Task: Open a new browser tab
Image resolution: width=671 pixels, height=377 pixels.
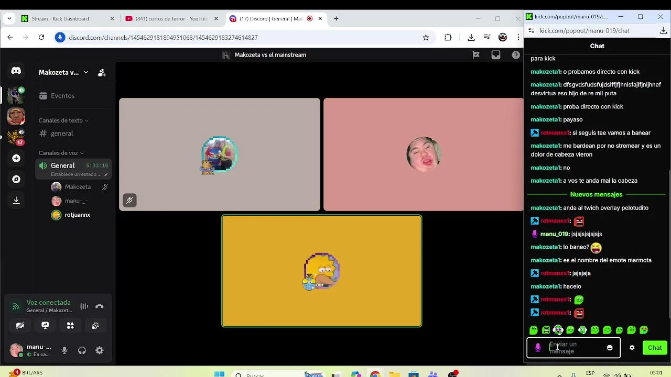Action: click(x=336, y=19)
